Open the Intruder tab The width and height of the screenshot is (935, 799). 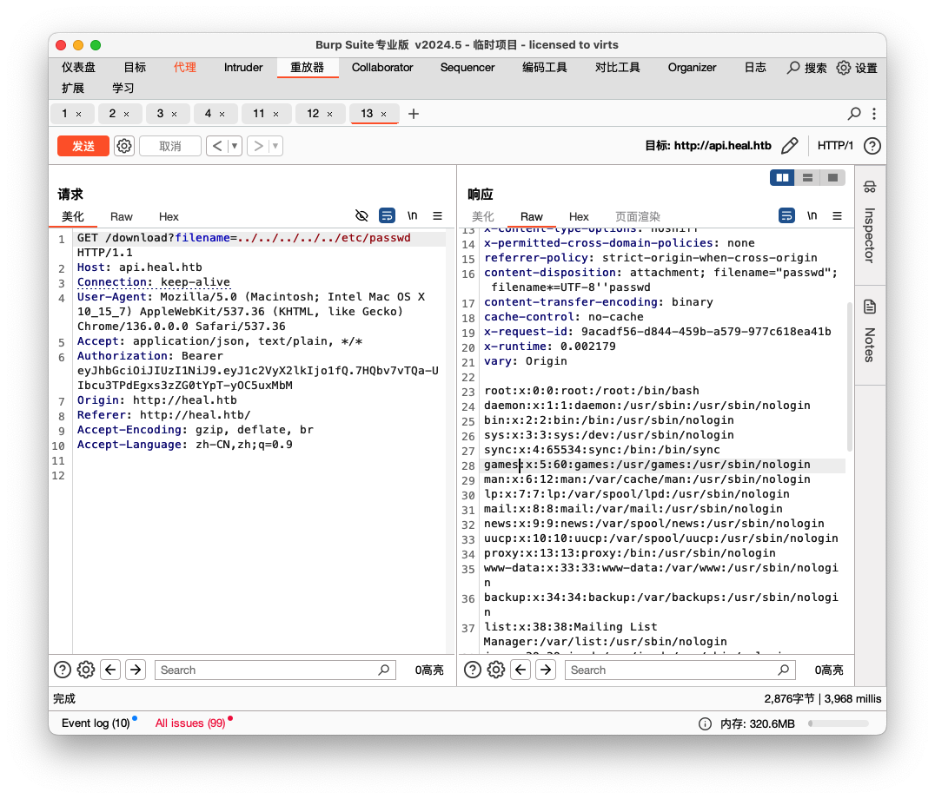click(243, 68)
